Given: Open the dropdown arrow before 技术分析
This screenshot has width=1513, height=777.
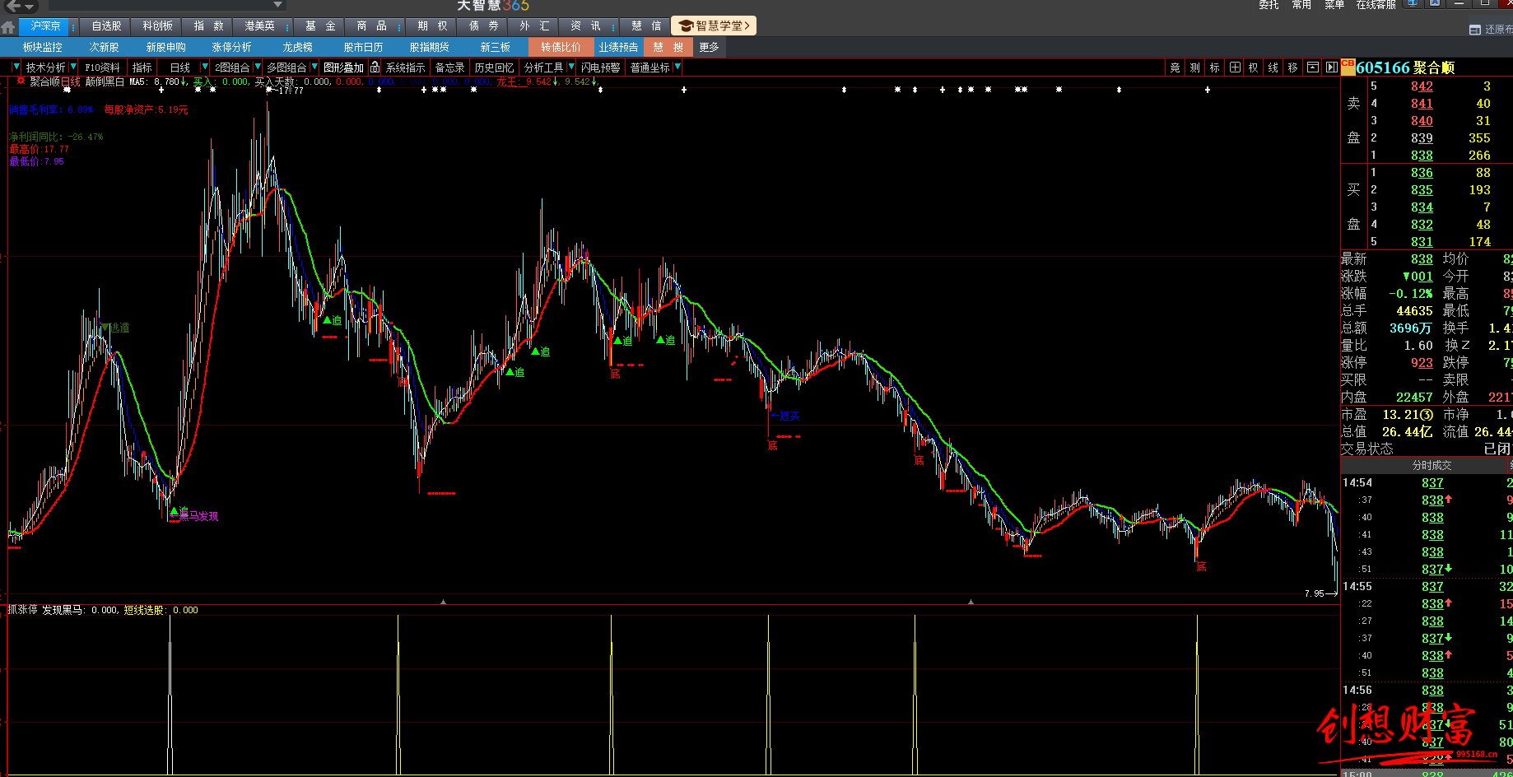Looking at the screenshot, I should pos(16,67).
